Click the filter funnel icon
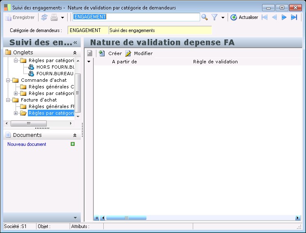This screenshot has width=306, height=233. pyautogui.click(x=215, y=17)
